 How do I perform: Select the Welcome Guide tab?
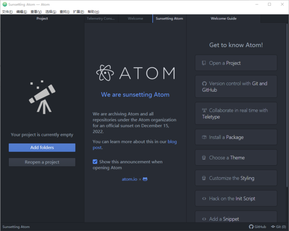tap(223, 18)
